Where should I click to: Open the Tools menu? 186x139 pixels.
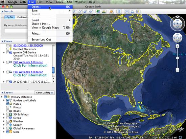(x=59, y=2)
